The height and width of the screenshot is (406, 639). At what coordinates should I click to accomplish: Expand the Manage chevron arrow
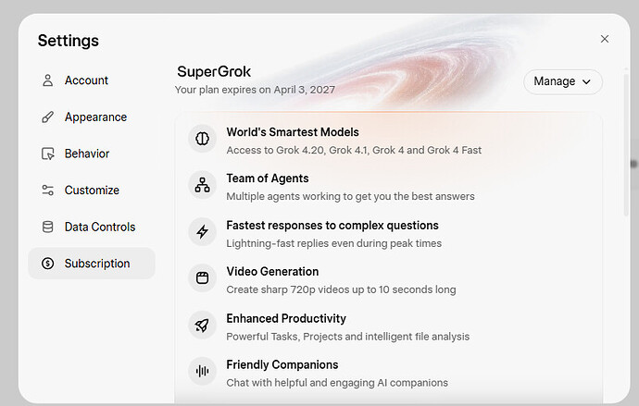[586, 82]
